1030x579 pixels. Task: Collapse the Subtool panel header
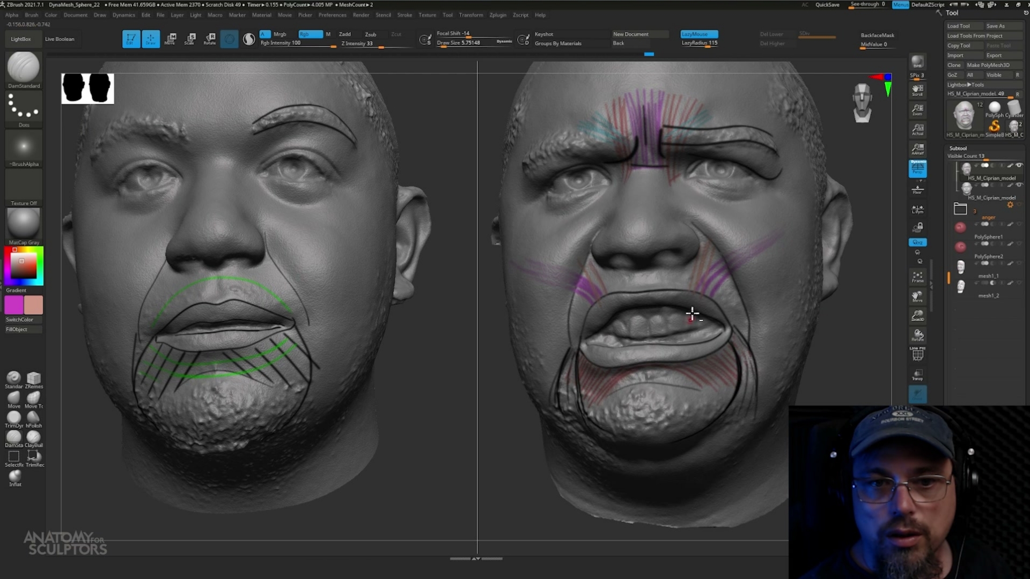click(958, 149)
